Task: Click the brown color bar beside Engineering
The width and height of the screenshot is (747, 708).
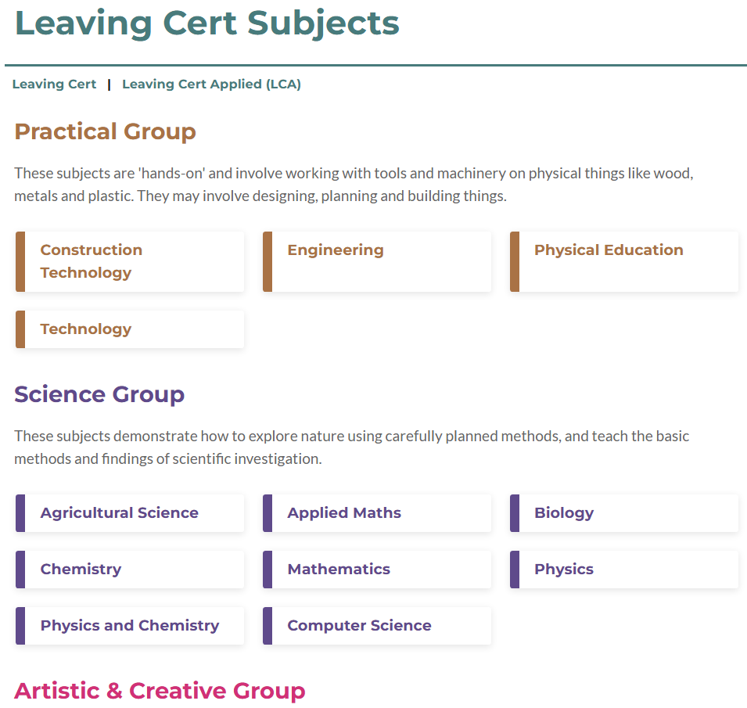Action: pyautogui.click(x=268, y=261)
